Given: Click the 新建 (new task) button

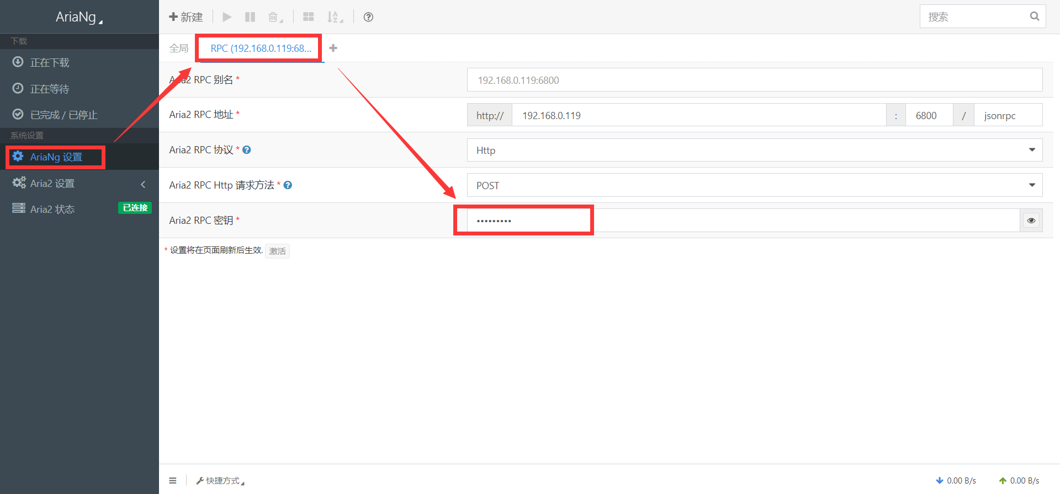Looking at the screenshot, I should [x=186, y=17].
